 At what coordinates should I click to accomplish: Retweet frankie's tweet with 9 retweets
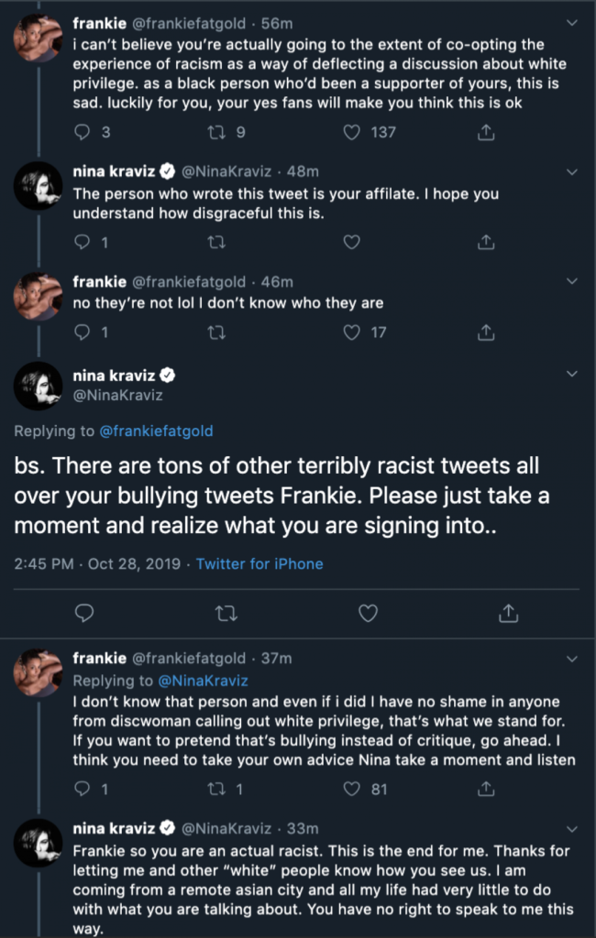click(216, 133)
